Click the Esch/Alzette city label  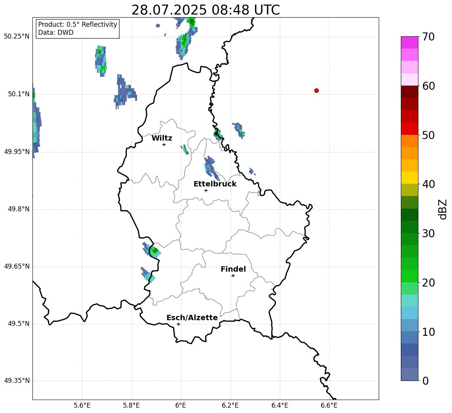click(192, 317)
